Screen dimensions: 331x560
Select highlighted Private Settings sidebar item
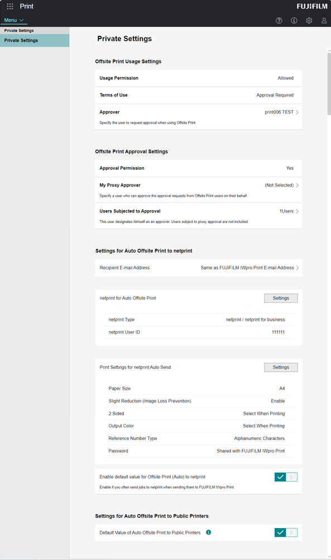[x=35, y=40]
